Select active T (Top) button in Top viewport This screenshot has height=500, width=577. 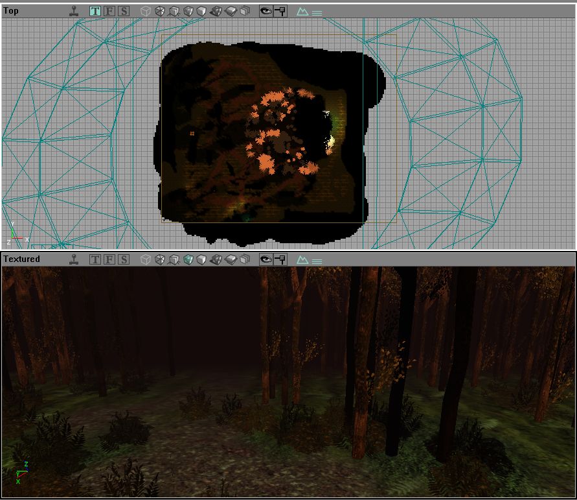tap(95, 12)
